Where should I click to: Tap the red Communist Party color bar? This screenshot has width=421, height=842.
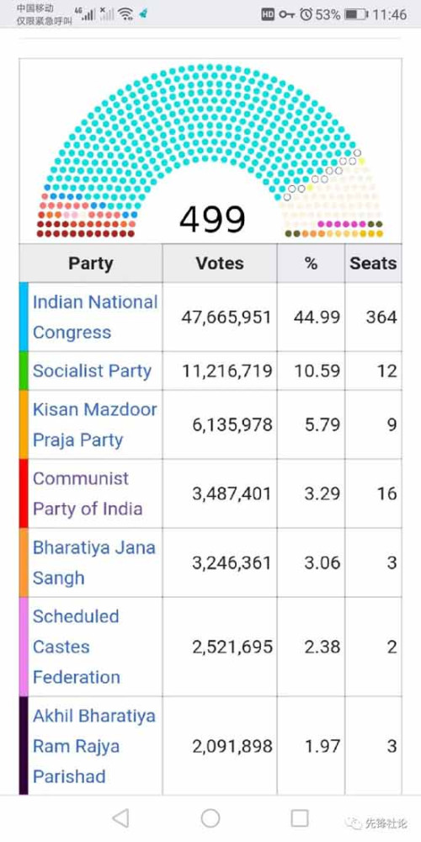point(24,493)
